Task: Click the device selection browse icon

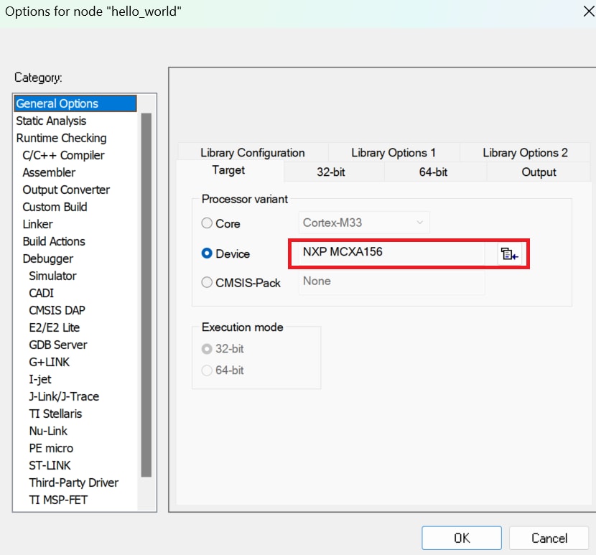Action: [510, 254]
